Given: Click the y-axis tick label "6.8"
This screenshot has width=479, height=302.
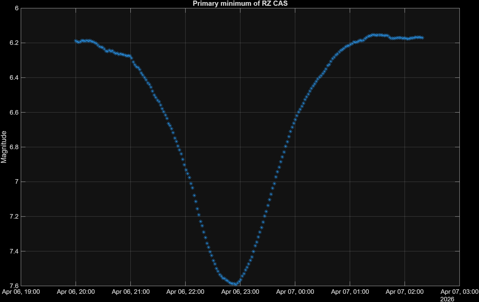Looking at the screenshot, I should (14, 147).
